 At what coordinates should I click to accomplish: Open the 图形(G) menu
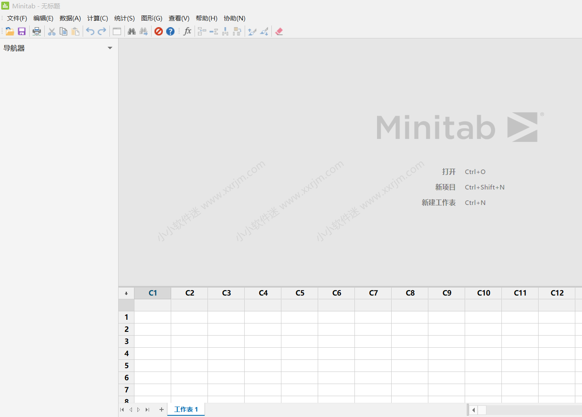click(x=152, y=18)
